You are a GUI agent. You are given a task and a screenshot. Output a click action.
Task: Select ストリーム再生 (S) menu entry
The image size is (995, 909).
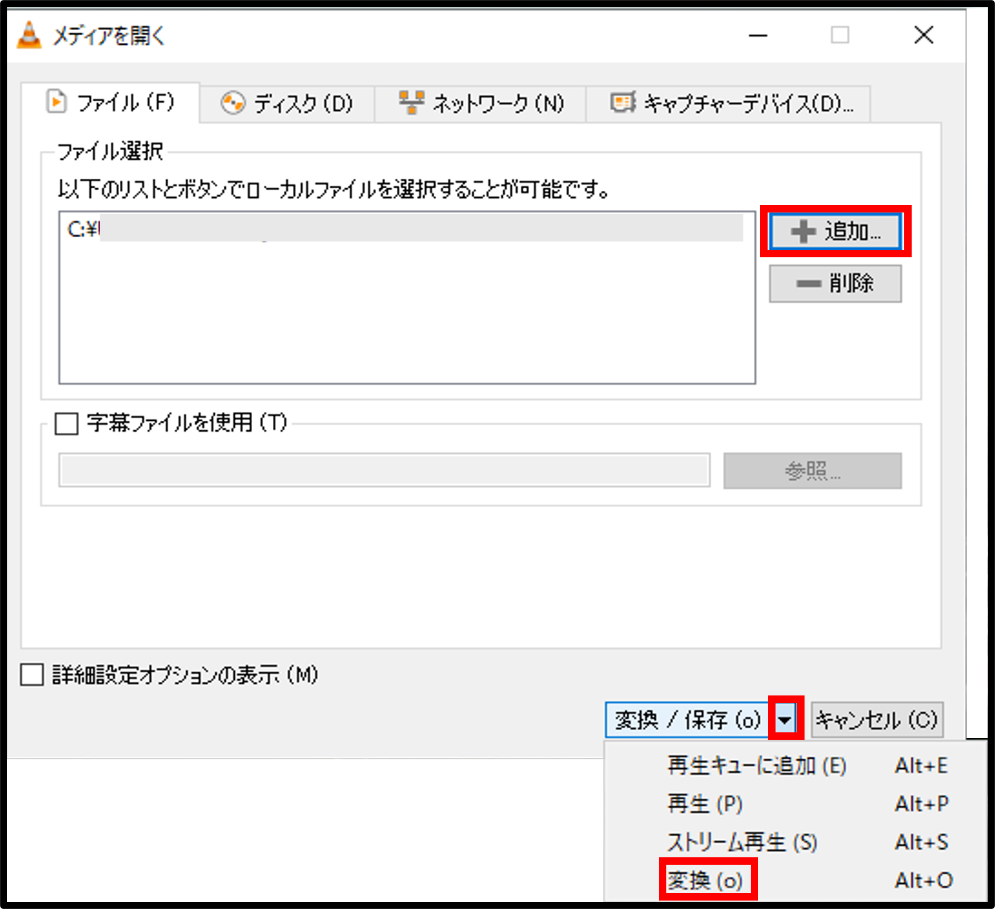742,842
